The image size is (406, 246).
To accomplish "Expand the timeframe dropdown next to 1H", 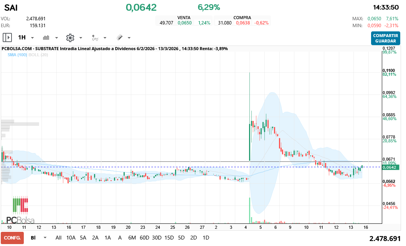I will pyautogui.click(x=32, y=37).
